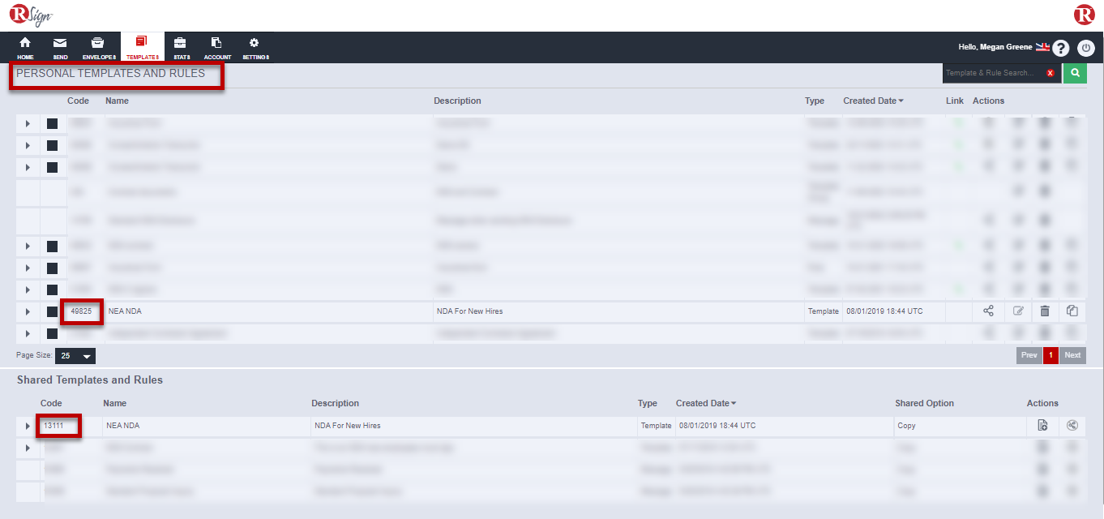Delete the personal NEA NDA template
The width and height of the screenshot is (1104, 519).
(1045, 311)
